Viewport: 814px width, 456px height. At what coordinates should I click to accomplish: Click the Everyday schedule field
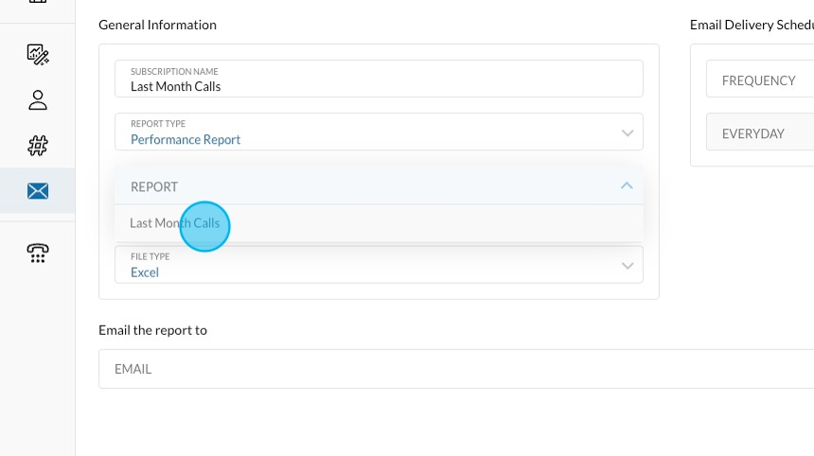point(759,133)
